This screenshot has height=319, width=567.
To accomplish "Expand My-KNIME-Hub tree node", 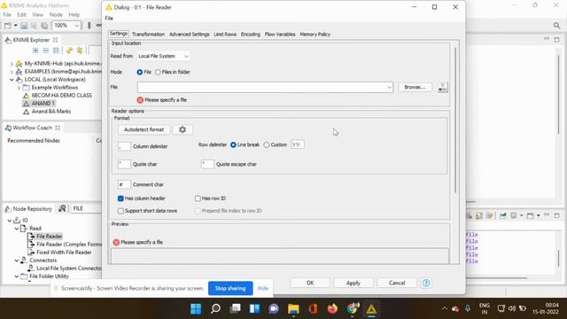I will point(12,64).
